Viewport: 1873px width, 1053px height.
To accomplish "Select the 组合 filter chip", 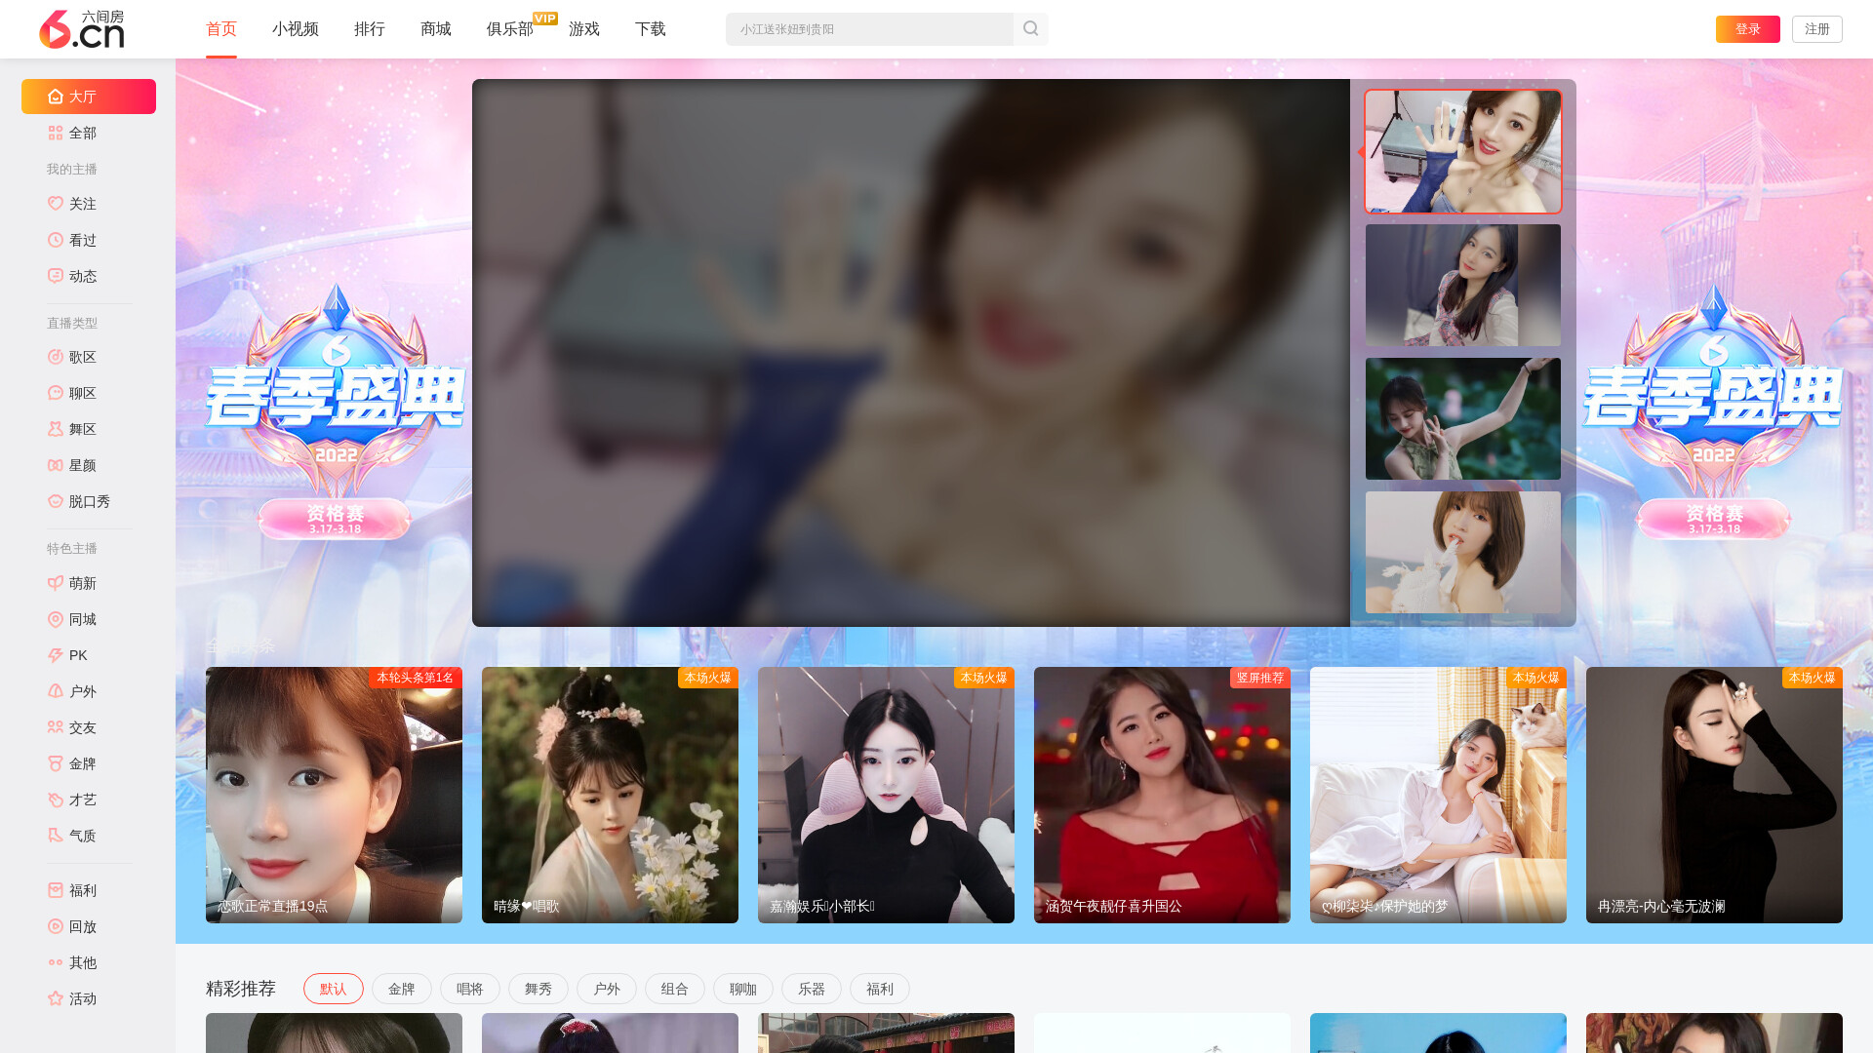I will tap(675, 989).
